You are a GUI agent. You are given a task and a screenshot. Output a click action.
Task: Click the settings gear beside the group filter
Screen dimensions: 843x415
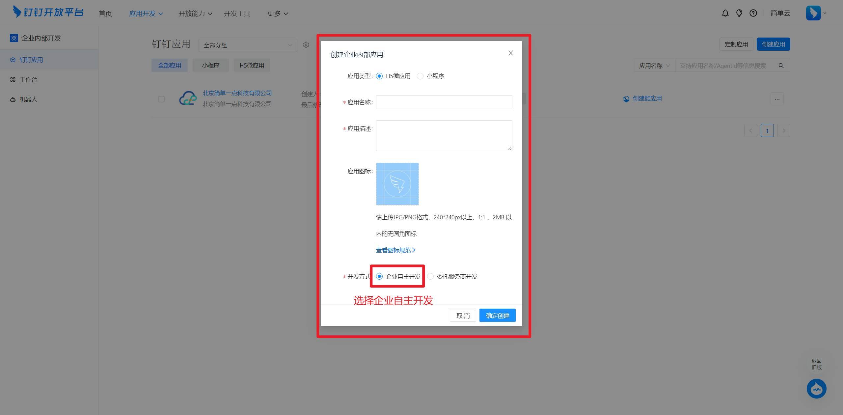pyautogui.click(x=306, y=45)
